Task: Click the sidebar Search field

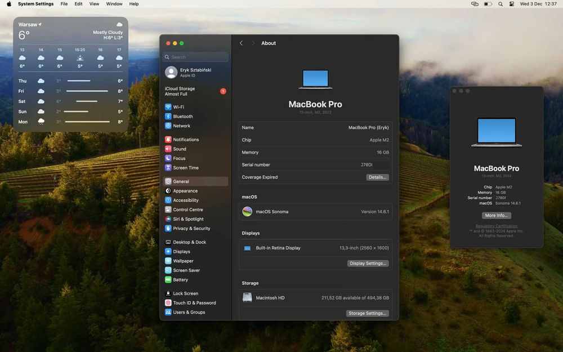Action: (x=196, y=57)
